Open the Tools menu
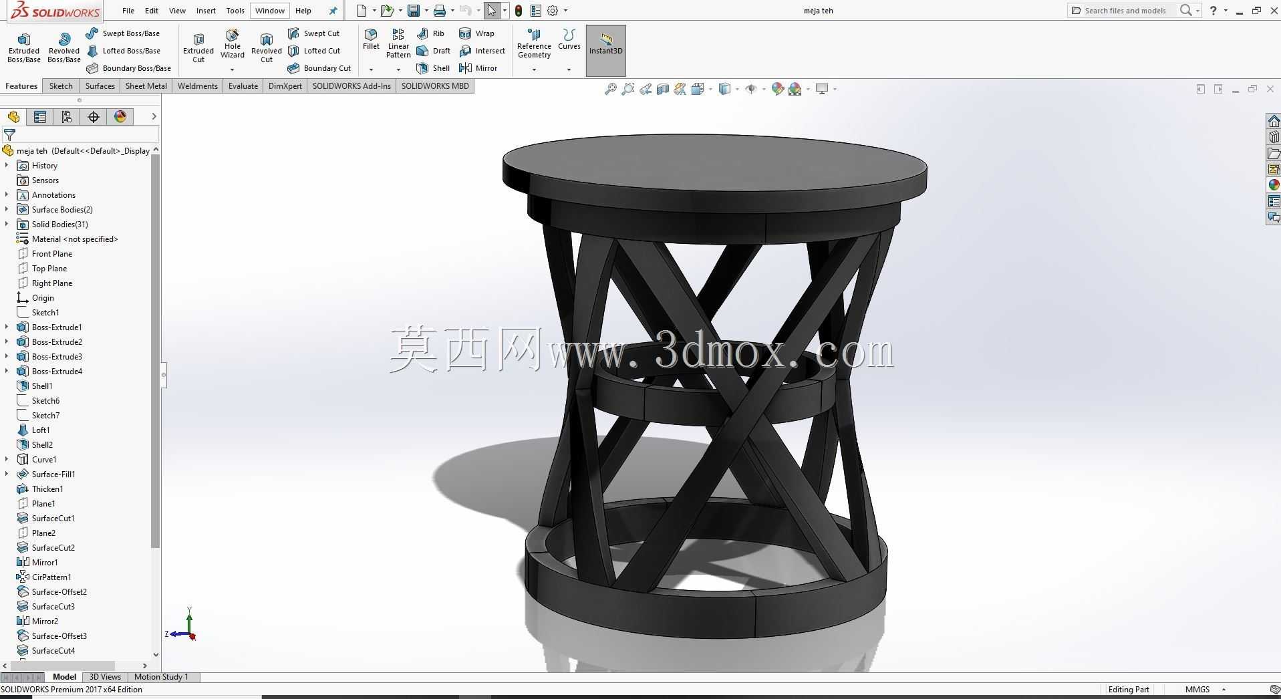 point(235,11)
